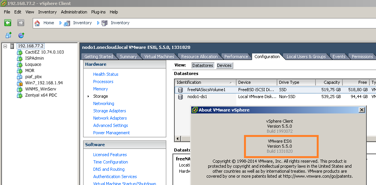Select the Zentyal x64 PDC tree item
Screen dimensions: 376x185
[41, 95]
